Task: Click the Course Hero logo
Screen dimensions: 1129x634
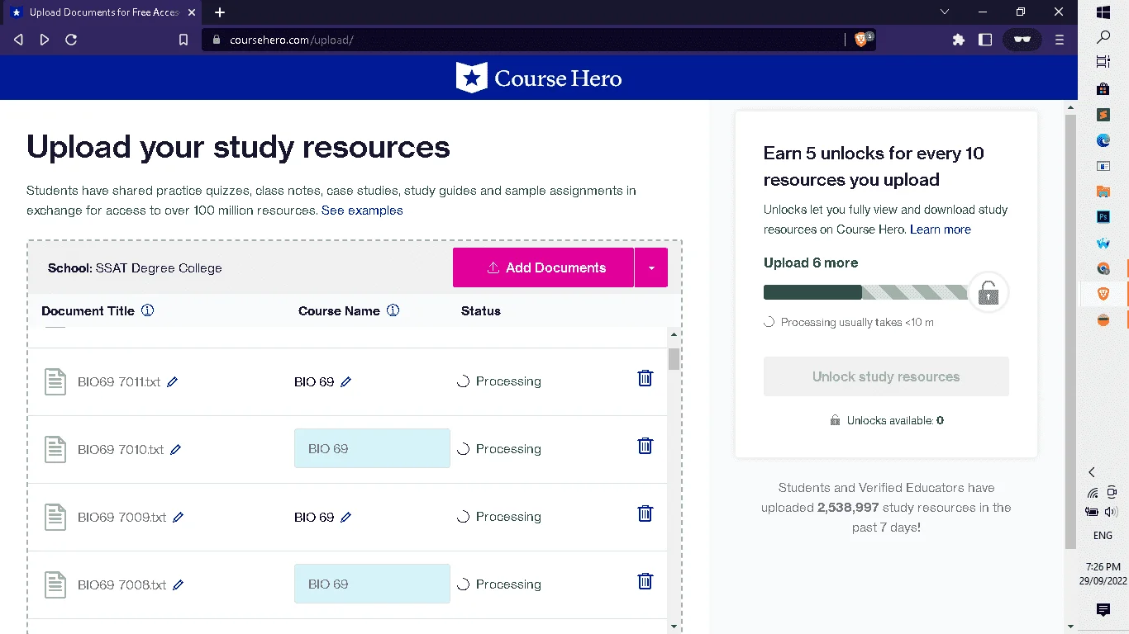Action: pyautogui.click(x=539, y=78)
